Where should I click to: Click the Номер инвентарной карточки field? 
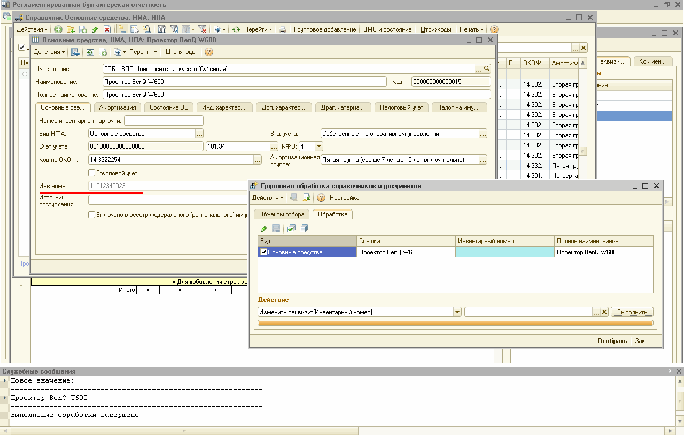pos(164,120)
